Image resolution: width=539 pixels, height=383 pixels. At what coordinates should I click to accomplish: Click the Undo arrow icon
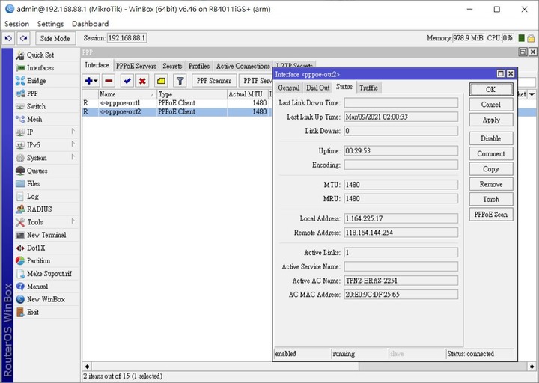(8, 38)
